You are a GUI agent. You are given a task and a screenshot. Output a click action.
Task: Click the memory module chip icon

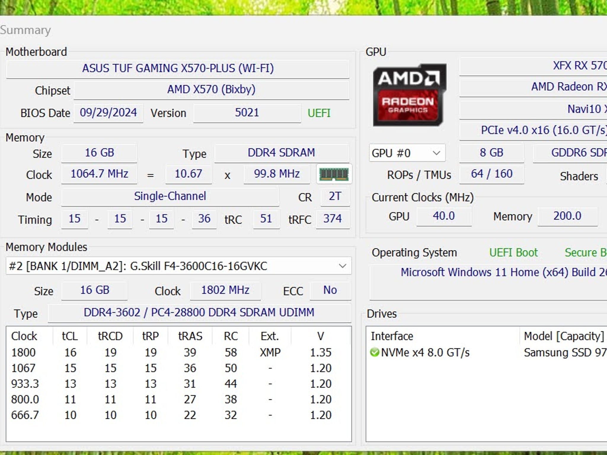click(x=334, y=174)
